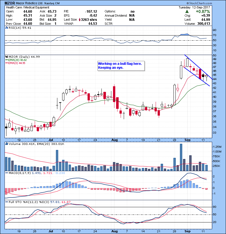This screenshot has height=234, width=226.
Task: Click the Annual Dividend value N/A
Action: tap(132, 16)
